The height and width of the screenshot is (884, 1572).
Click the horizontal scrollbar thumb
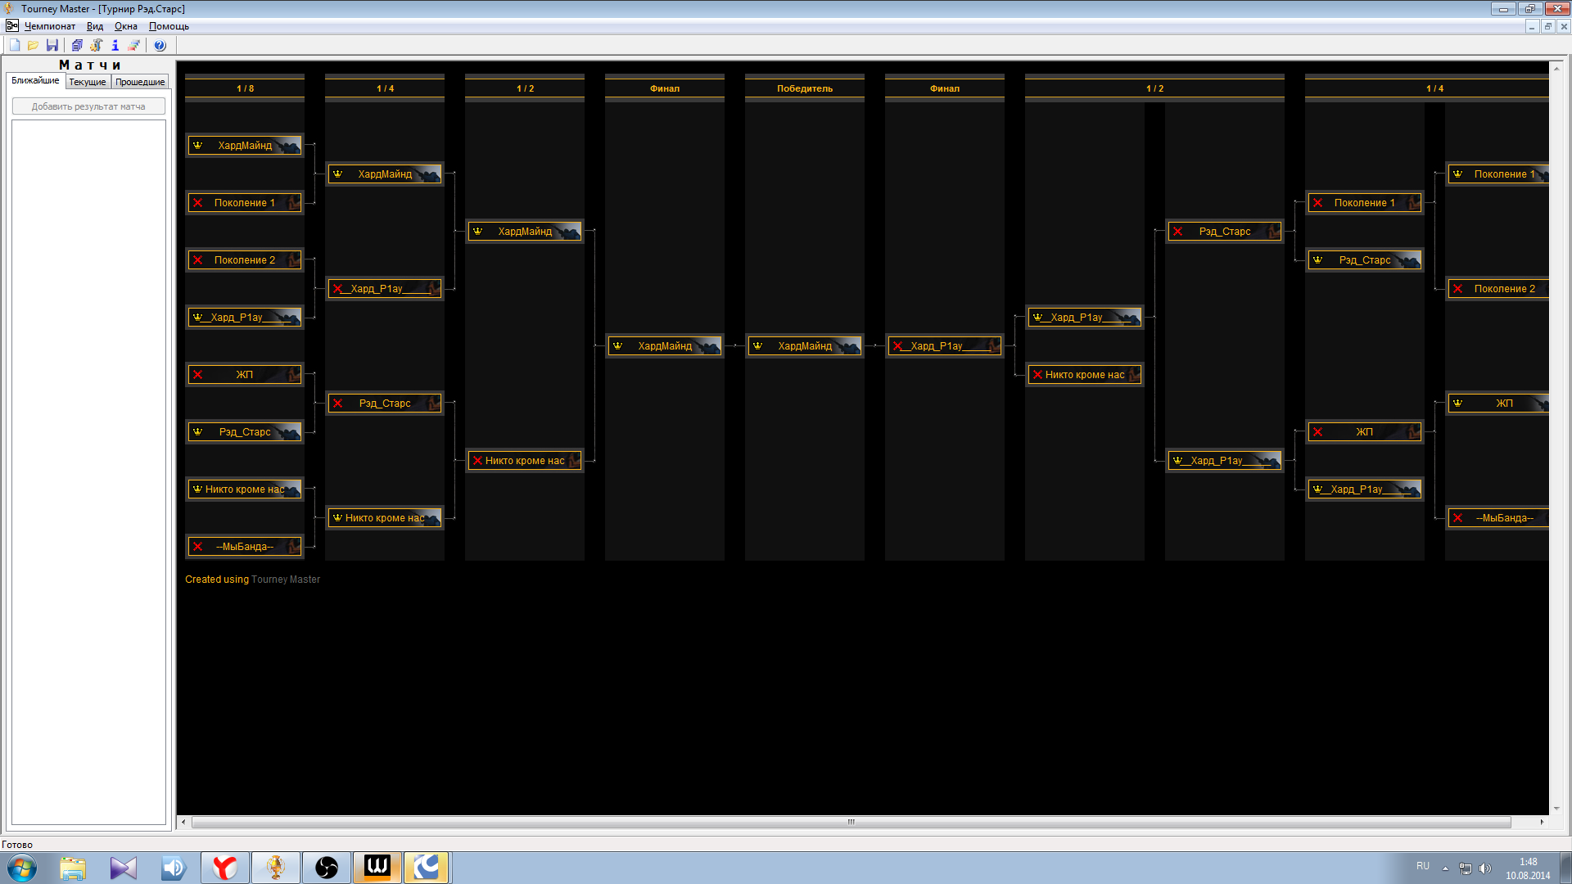[x=851, y=822]
